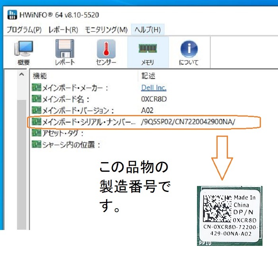This screenshot has width=278, height=253.
Task: Open the ヘルプ(H) menu
Action: (x=148, y=30)
